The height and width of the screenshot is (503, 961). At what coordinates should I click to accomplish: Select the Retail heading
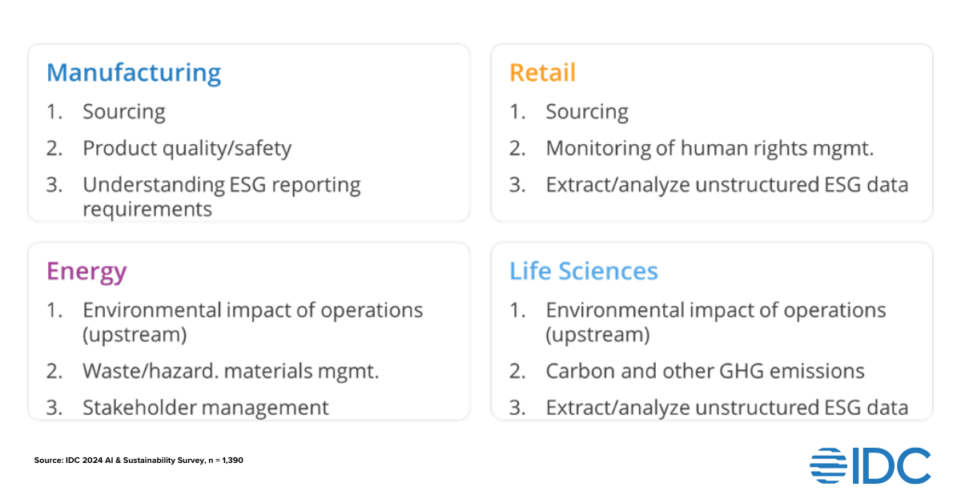point(542,73)
